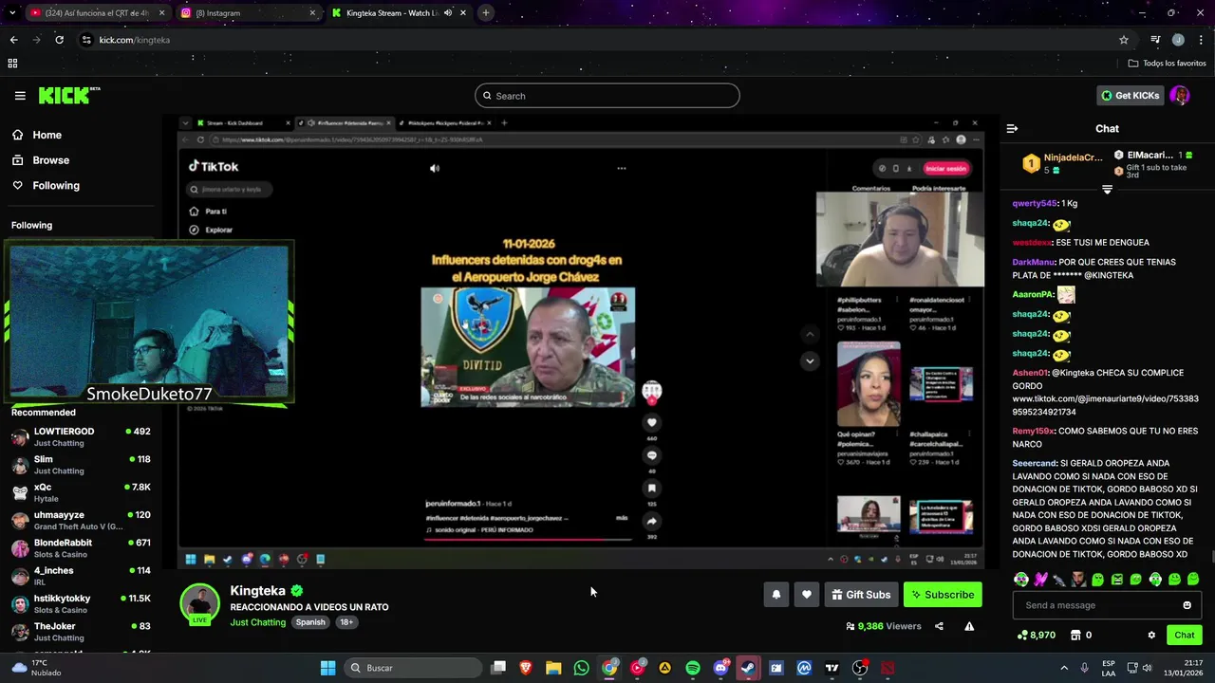Click the taskbar Buscar search box
1215x683 pixels.
point(412,668)
